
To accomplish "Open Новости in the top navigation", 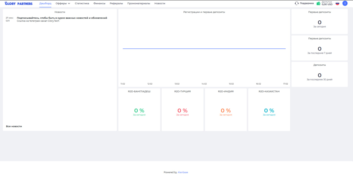I will [160, 4].
